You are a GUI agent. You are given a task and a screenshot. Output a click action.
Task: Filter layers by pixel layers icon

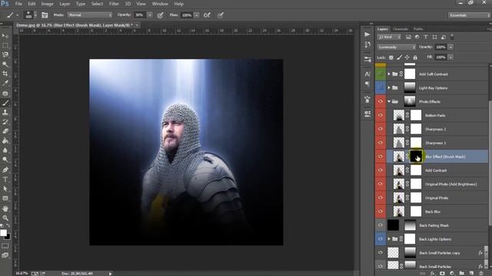[408, 37]
